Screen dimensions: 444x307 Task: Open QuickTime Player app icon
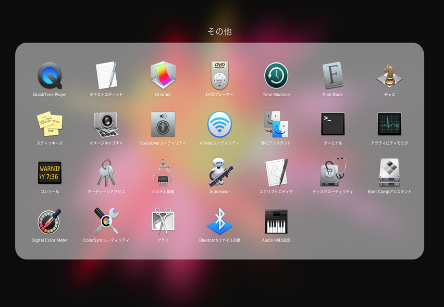(x=50, y=76)
